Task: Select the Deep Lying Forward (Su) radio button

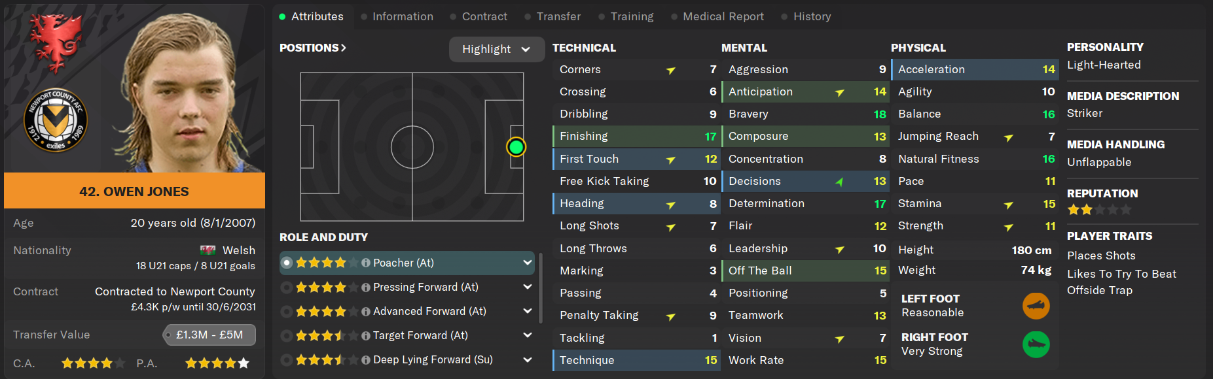Action: click(287, 359)
